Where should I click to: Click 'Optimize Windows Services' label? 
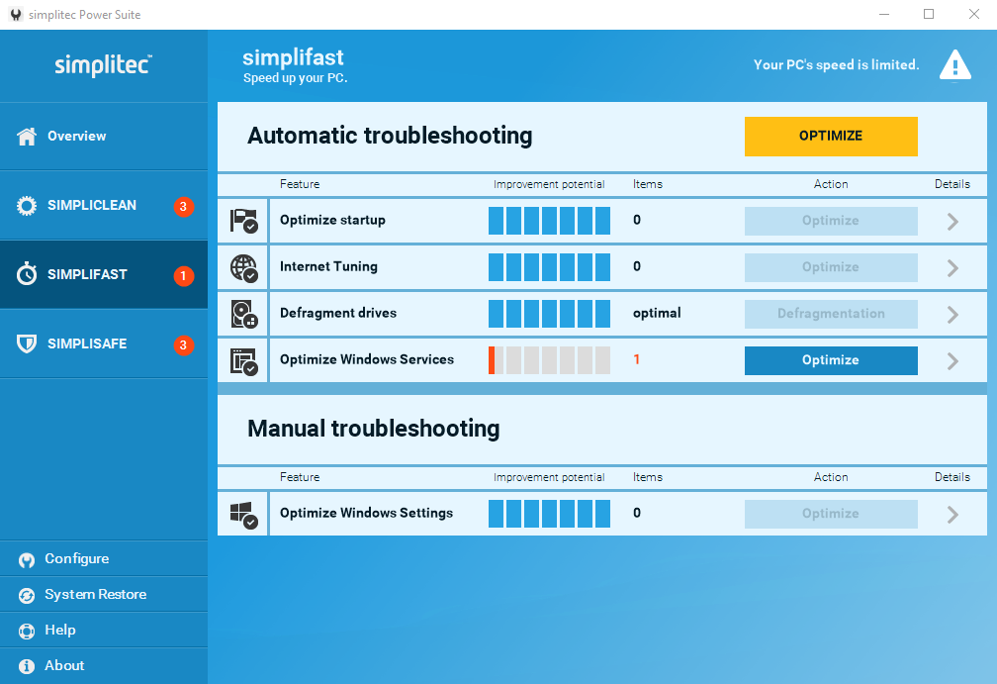click(x=367, y=359)
